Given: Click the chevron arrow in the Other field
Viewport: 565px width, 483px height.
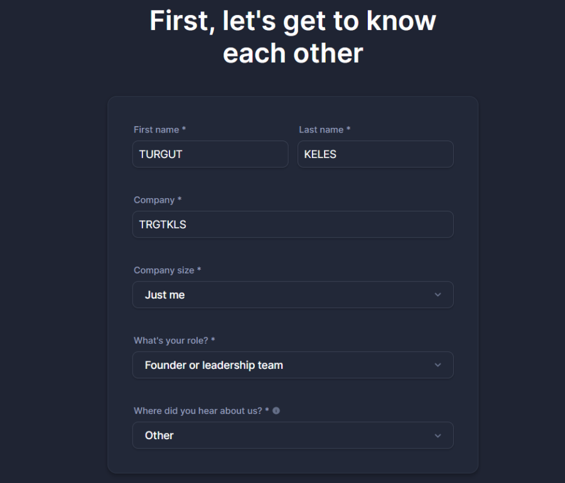Looking at the screenshot, I should [x=438, y=435].
